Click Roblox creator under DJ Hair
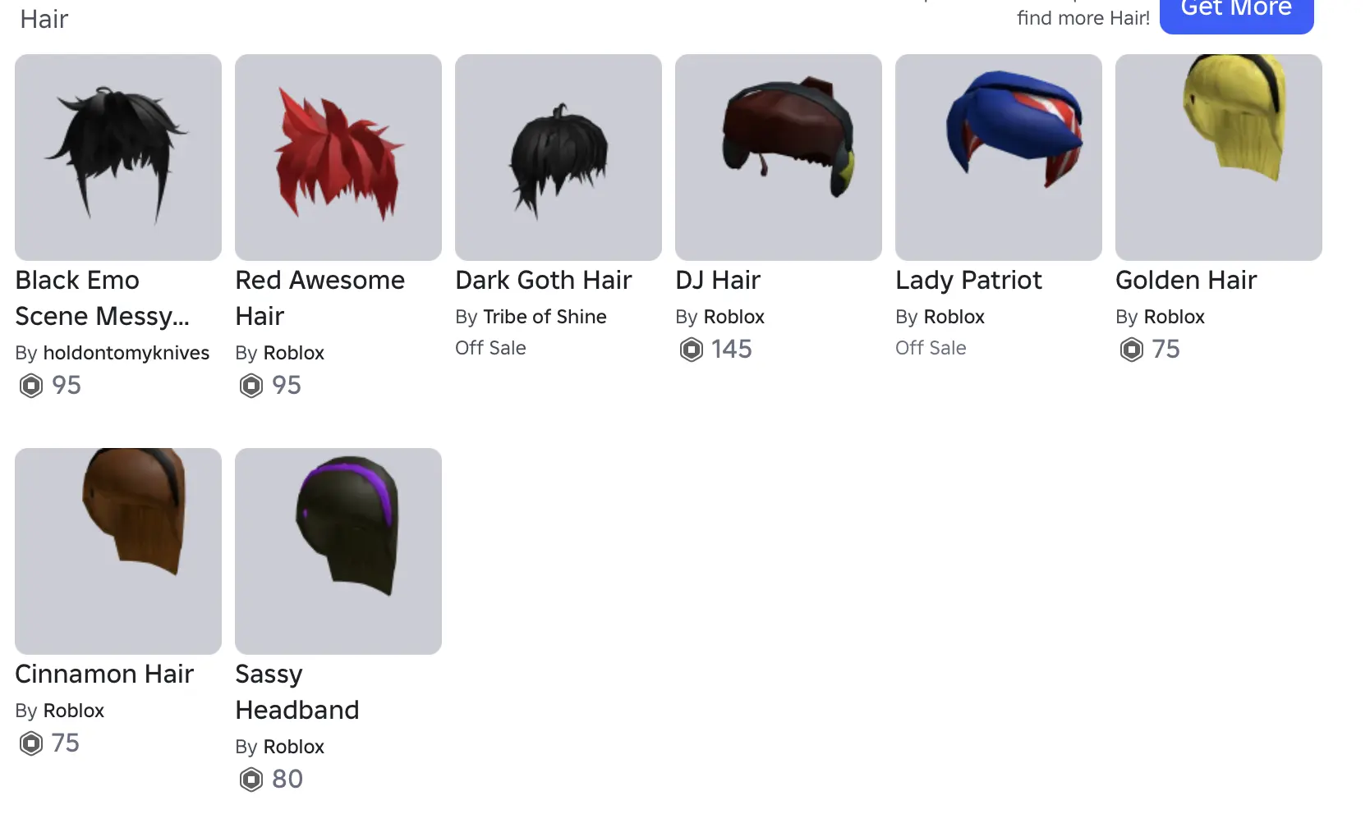Viewport: 1370px width, 814px height. pos(734,317)
